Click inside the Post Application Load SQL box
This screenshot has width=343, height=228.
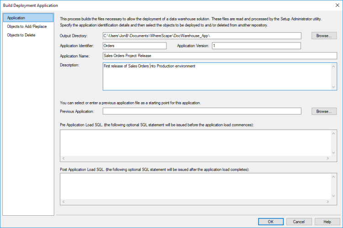pyautogui.click(x=195, y=187)
